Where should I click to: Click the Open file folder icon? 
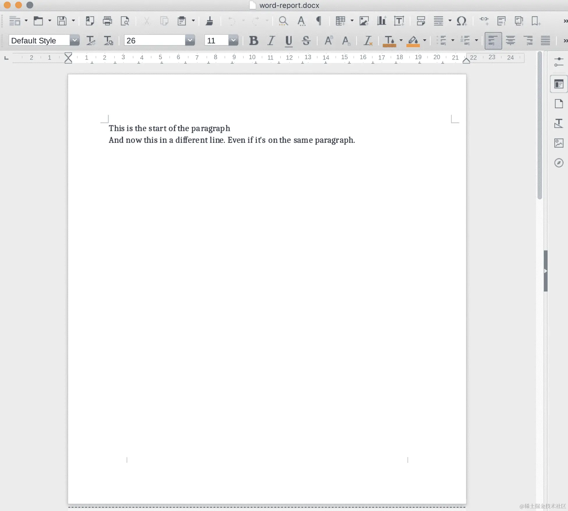click(x=38, y=21)
